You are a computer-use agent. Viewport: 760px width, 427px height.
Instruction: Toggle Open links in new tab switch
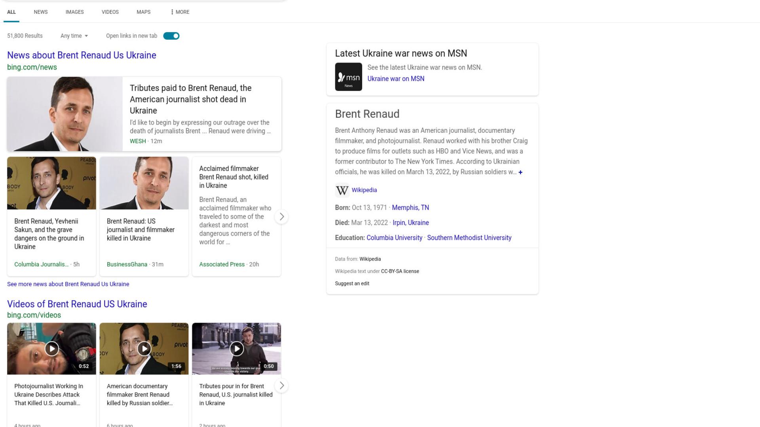click(x=171, y=36)
